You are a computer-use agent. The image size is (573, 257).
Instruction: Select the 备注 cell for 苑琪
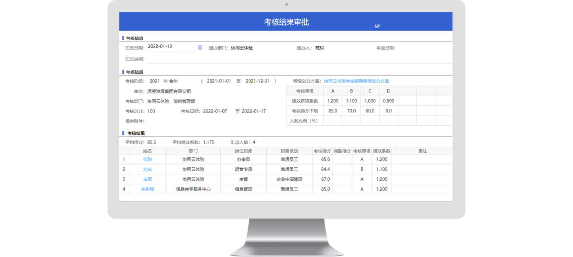(422, 160)
